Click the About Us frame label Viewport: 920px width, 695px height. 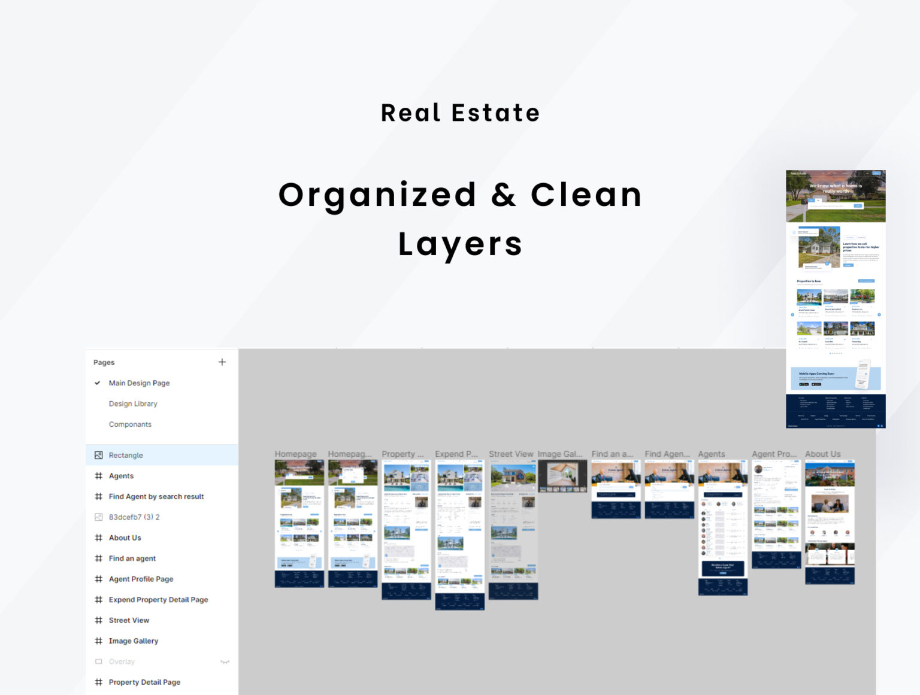(822, 454)
